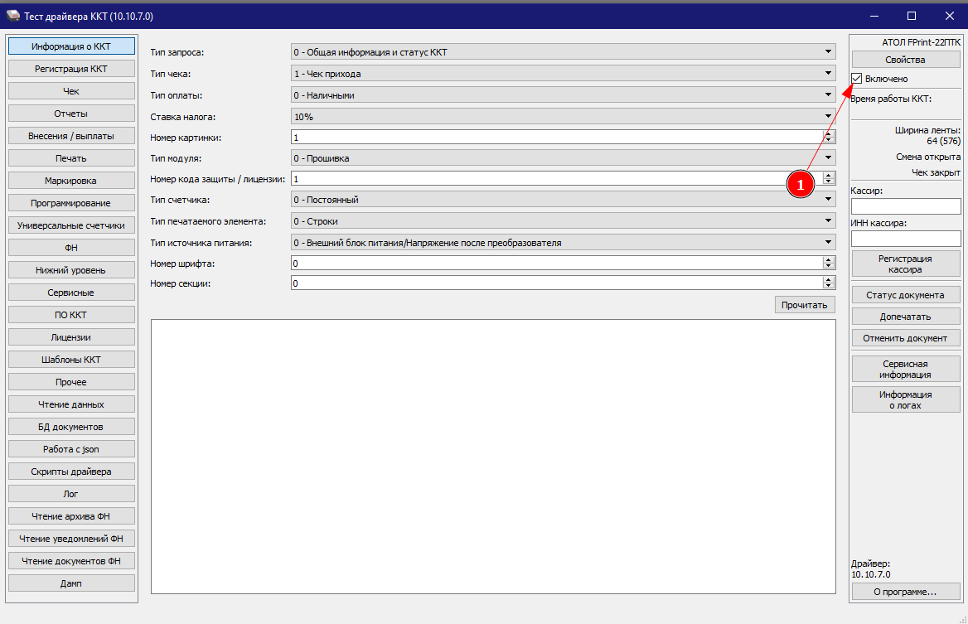This screenshot has height=624, width=968.
Task: Click the Допечатать button
Action: 906,317
